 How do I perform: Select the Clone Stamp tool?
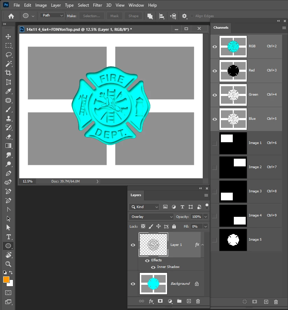[8, 118]
